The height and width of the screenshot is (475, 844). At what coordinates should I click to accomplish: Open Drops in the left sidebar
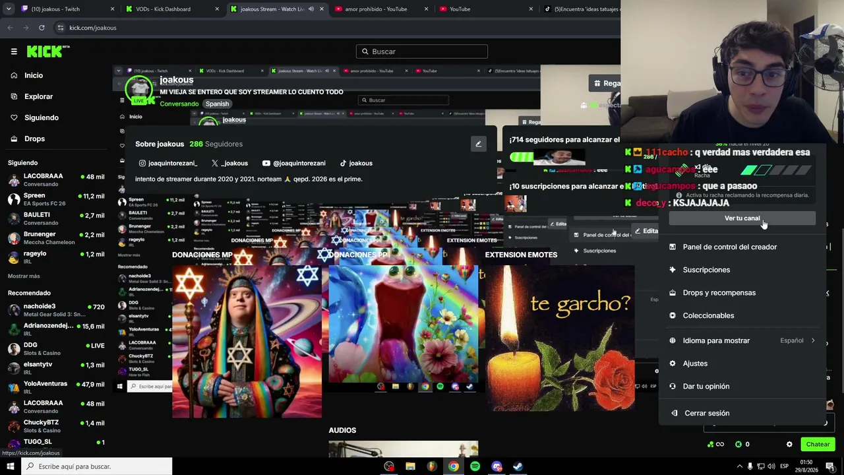click(x=34, y=139)
